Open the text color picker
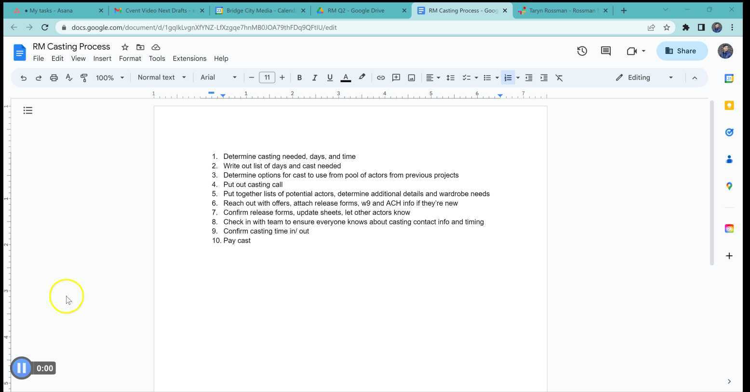750x392 pixels. (346, 78)
